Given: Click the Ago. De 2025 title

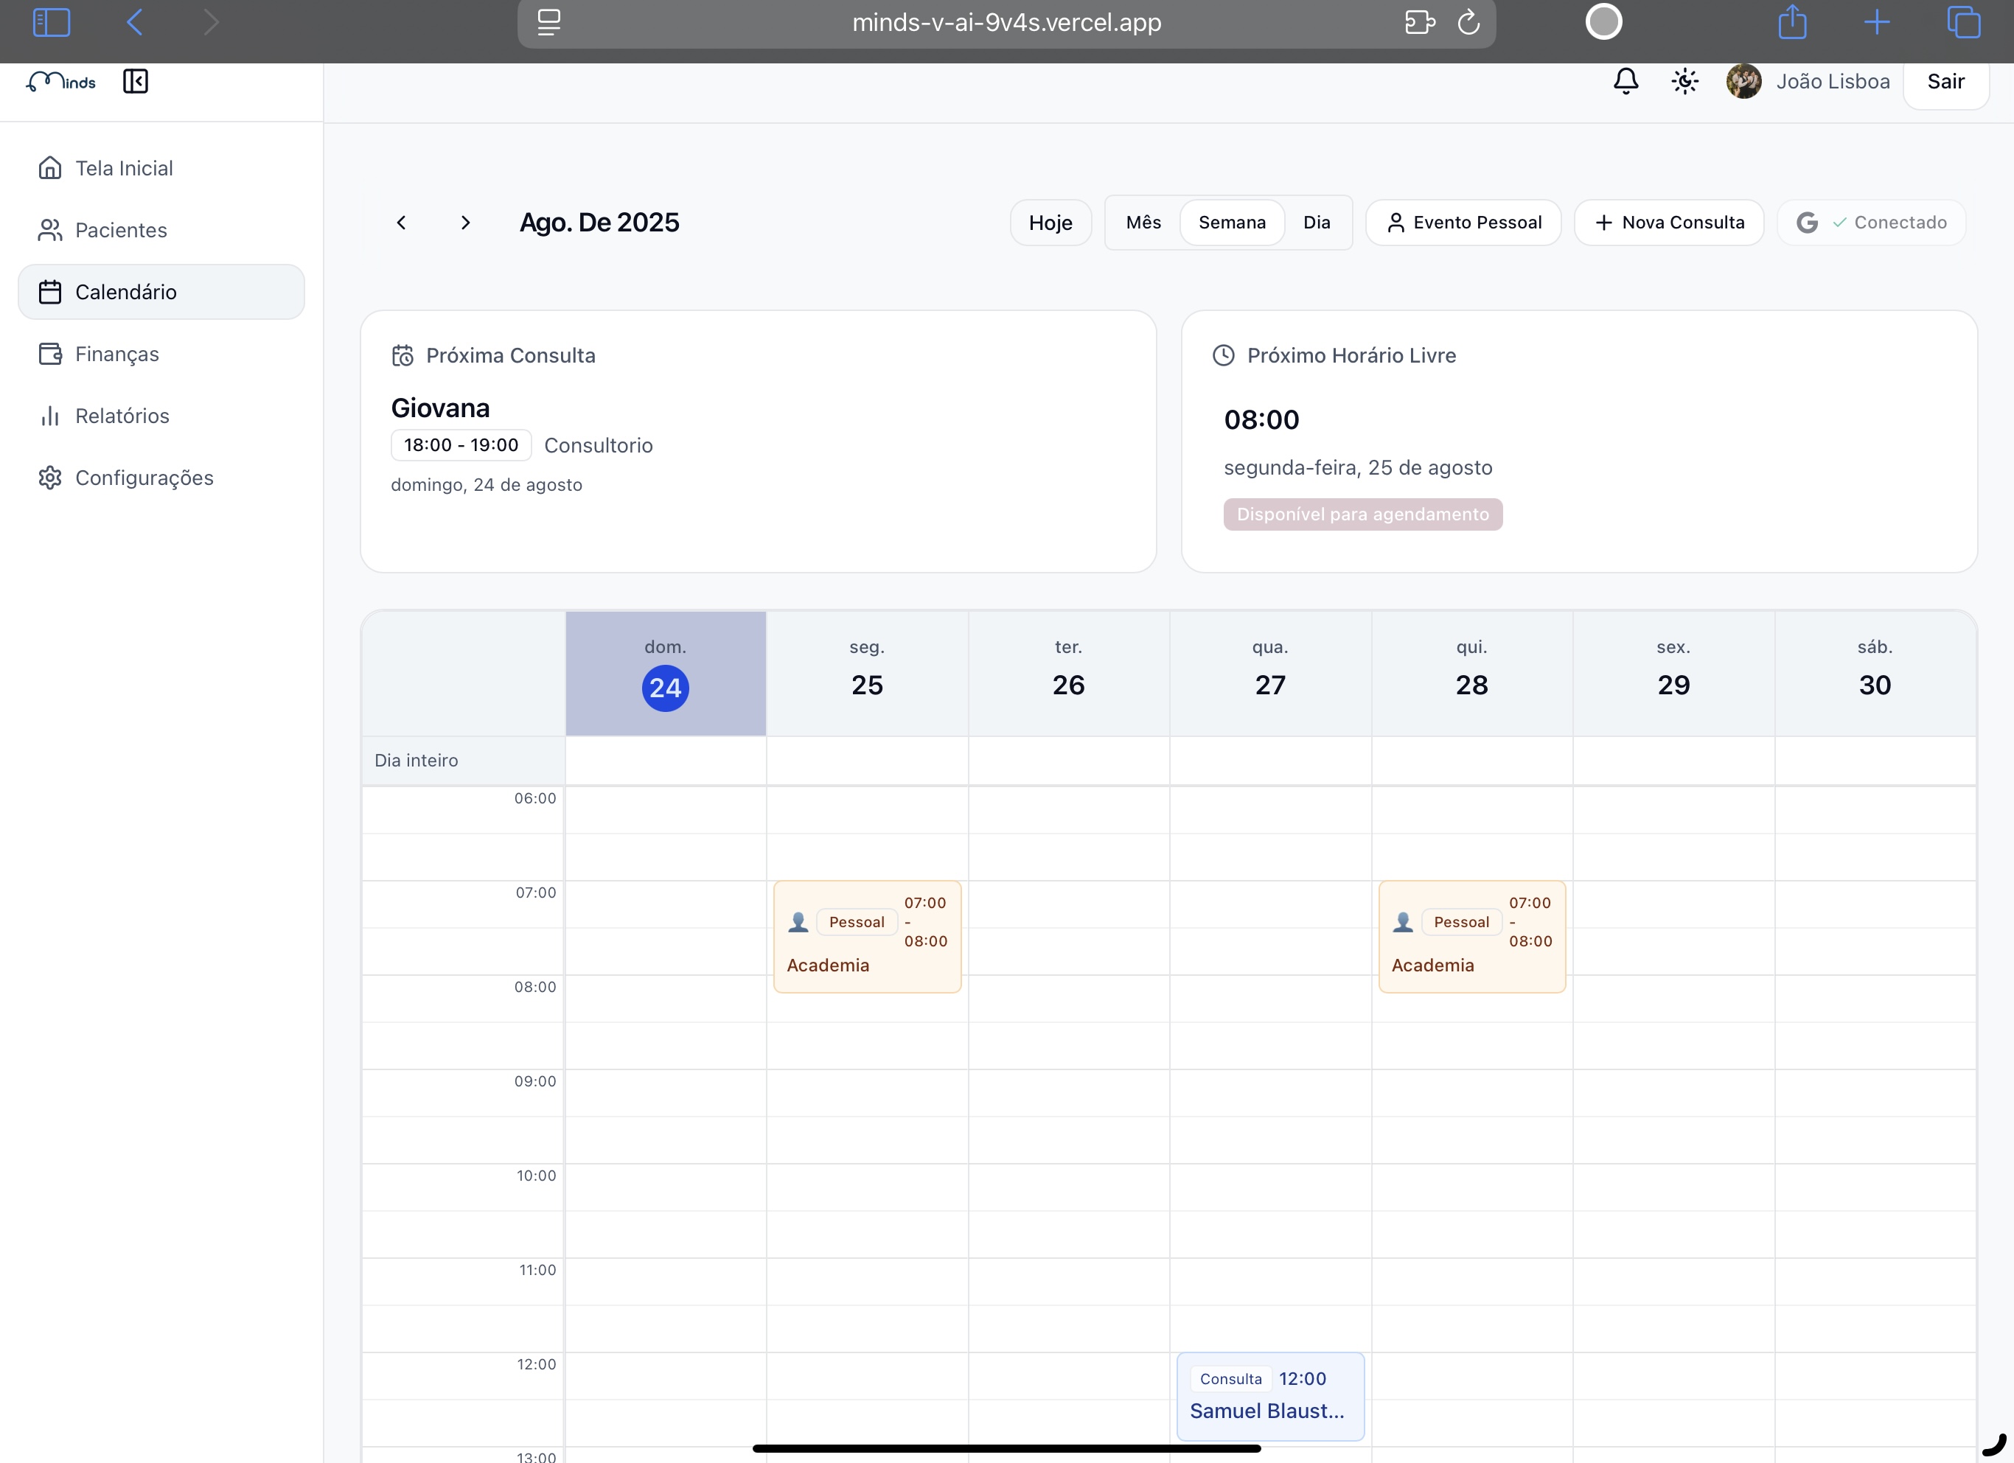Looking at the screenshot, I should coord(599,223).
